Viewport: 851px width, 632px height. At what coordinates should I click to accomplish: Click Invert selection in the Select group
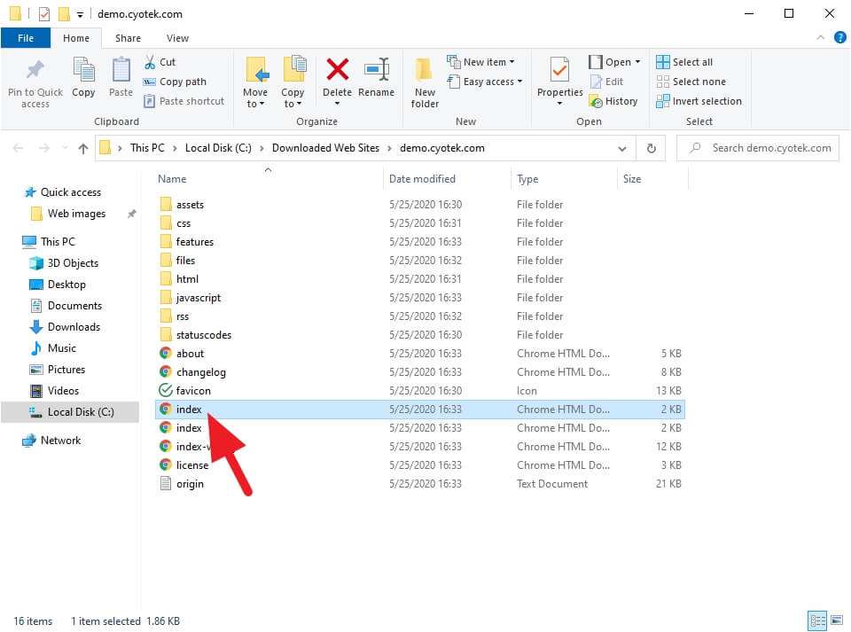699,101
